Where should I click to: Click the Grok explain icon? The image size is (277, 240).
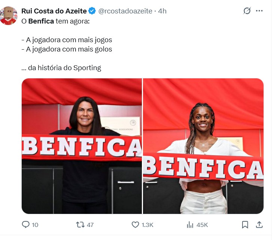click(247, 11)
